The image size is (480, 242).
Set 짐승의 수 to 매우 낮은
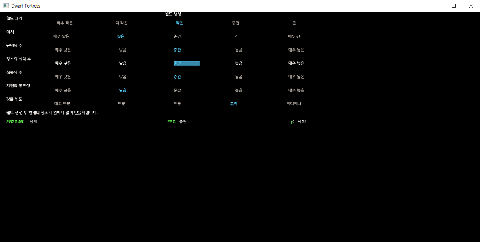point(63,77)
